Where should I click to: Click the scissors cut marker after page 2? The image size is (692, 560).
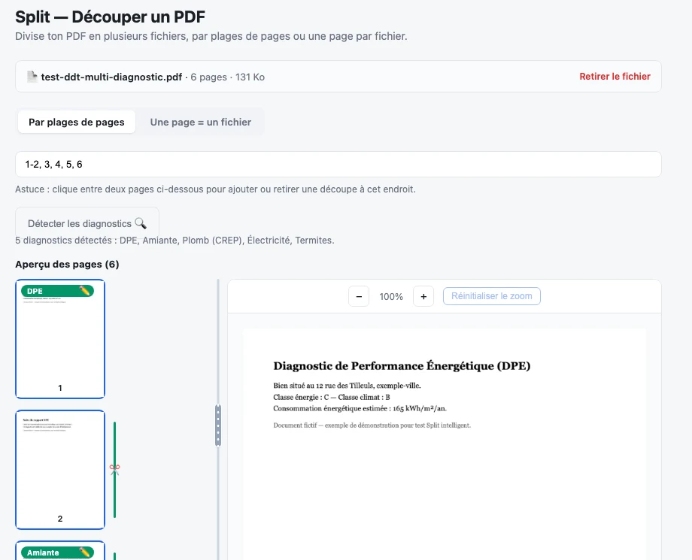115,470
